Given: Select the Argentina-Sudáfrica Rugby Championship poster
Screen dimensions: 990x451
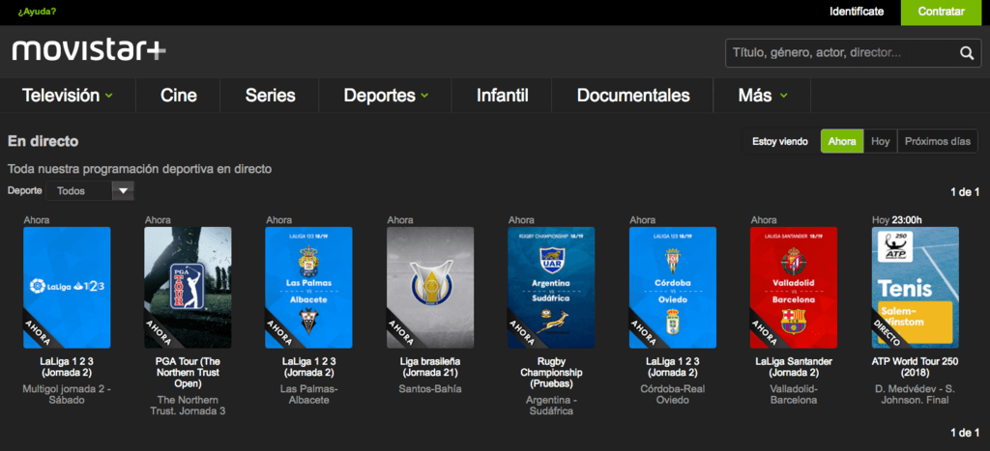Looking at the screenshot, I should click(551, 287).
